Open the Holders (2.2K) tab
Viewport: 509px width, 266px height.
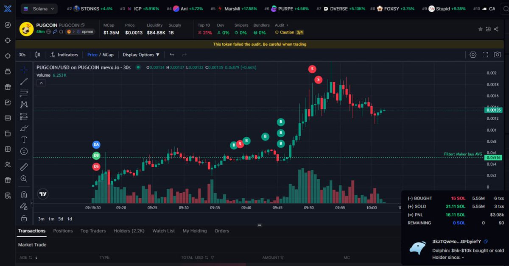pos(129,231)
